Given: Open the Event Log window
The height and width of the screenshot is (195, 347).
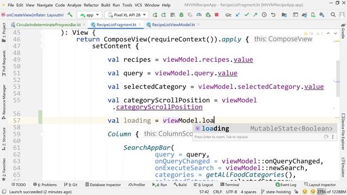Looking at the screenshot, I should [x=286, y=185].
